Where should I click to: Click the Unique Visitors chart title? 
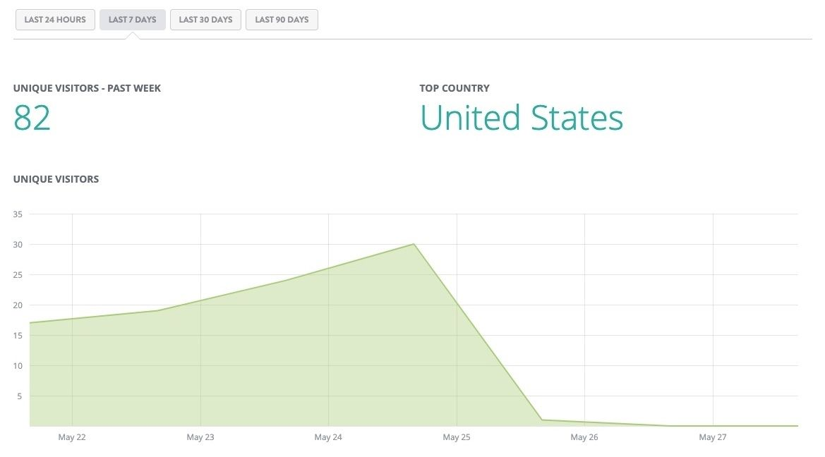pos(56,179)
